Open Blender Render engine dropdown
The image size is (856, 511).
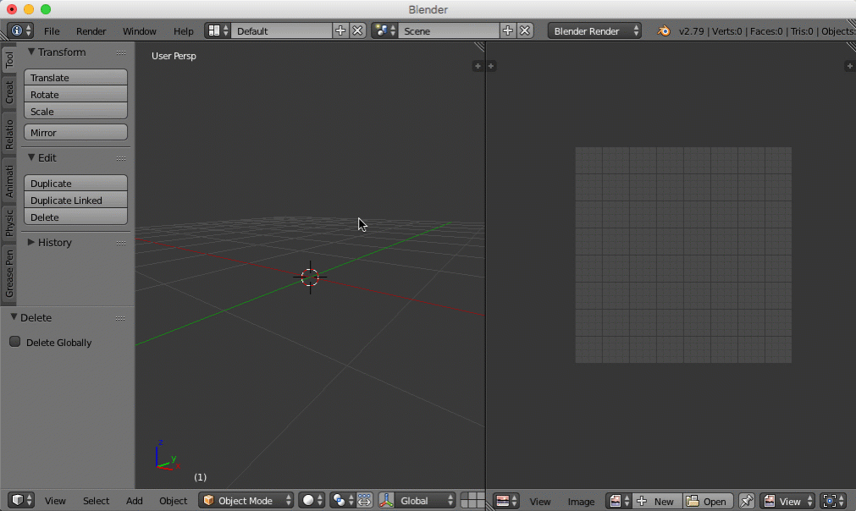click(594, 30)
